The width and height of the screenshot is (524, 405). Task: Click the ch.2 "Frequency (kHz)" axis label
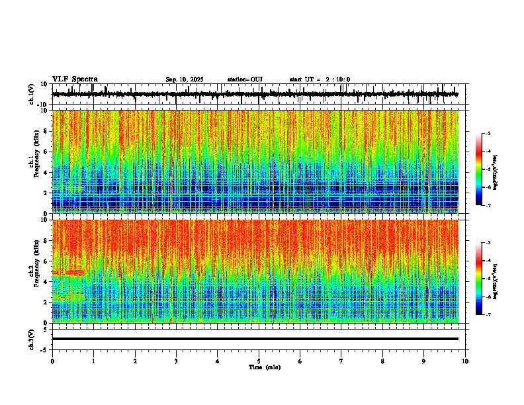click(x=36, y=263)
